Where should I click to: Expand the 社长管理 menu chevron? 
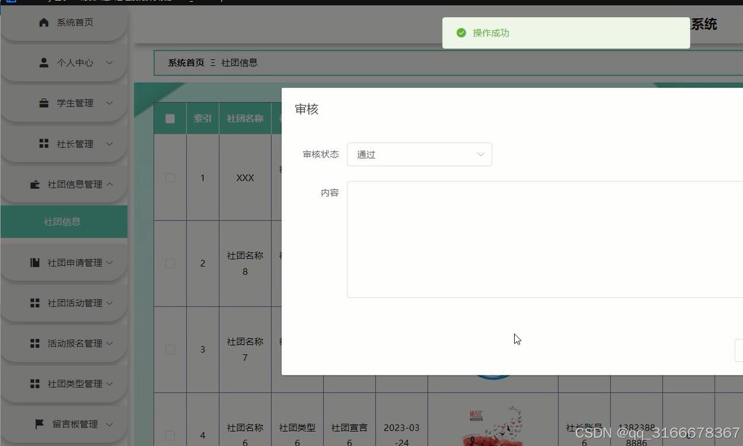[x=109, y=143]
